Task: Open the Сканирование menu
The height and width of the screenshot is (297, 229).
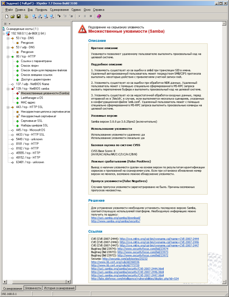Action: [x=60, y=10]
